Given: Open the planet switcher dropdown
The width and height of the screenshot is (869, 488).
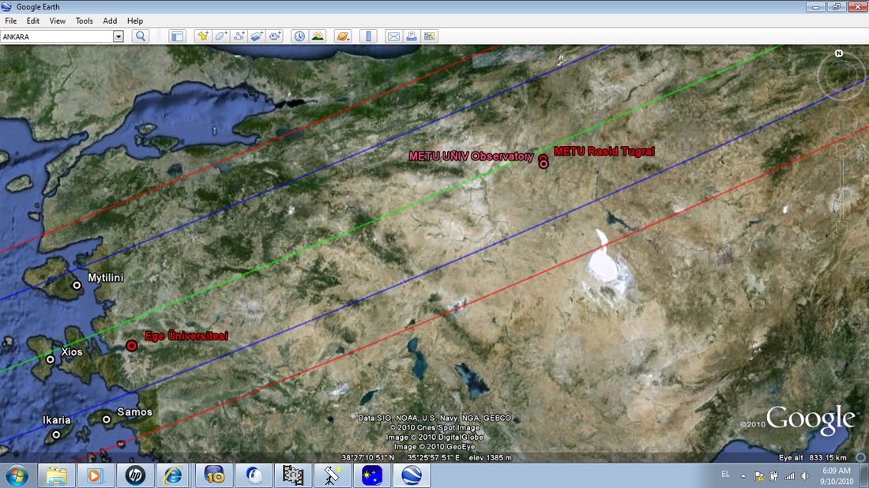Looking at the screenshot, I should point(342,36).
